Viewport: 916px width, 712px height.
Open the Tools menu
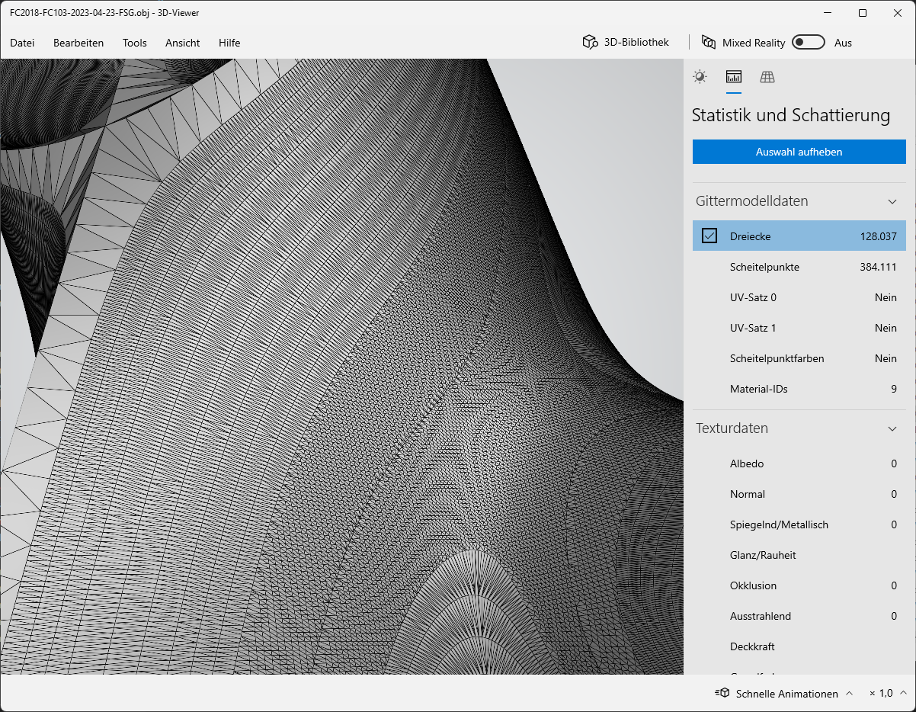[134, 43]
